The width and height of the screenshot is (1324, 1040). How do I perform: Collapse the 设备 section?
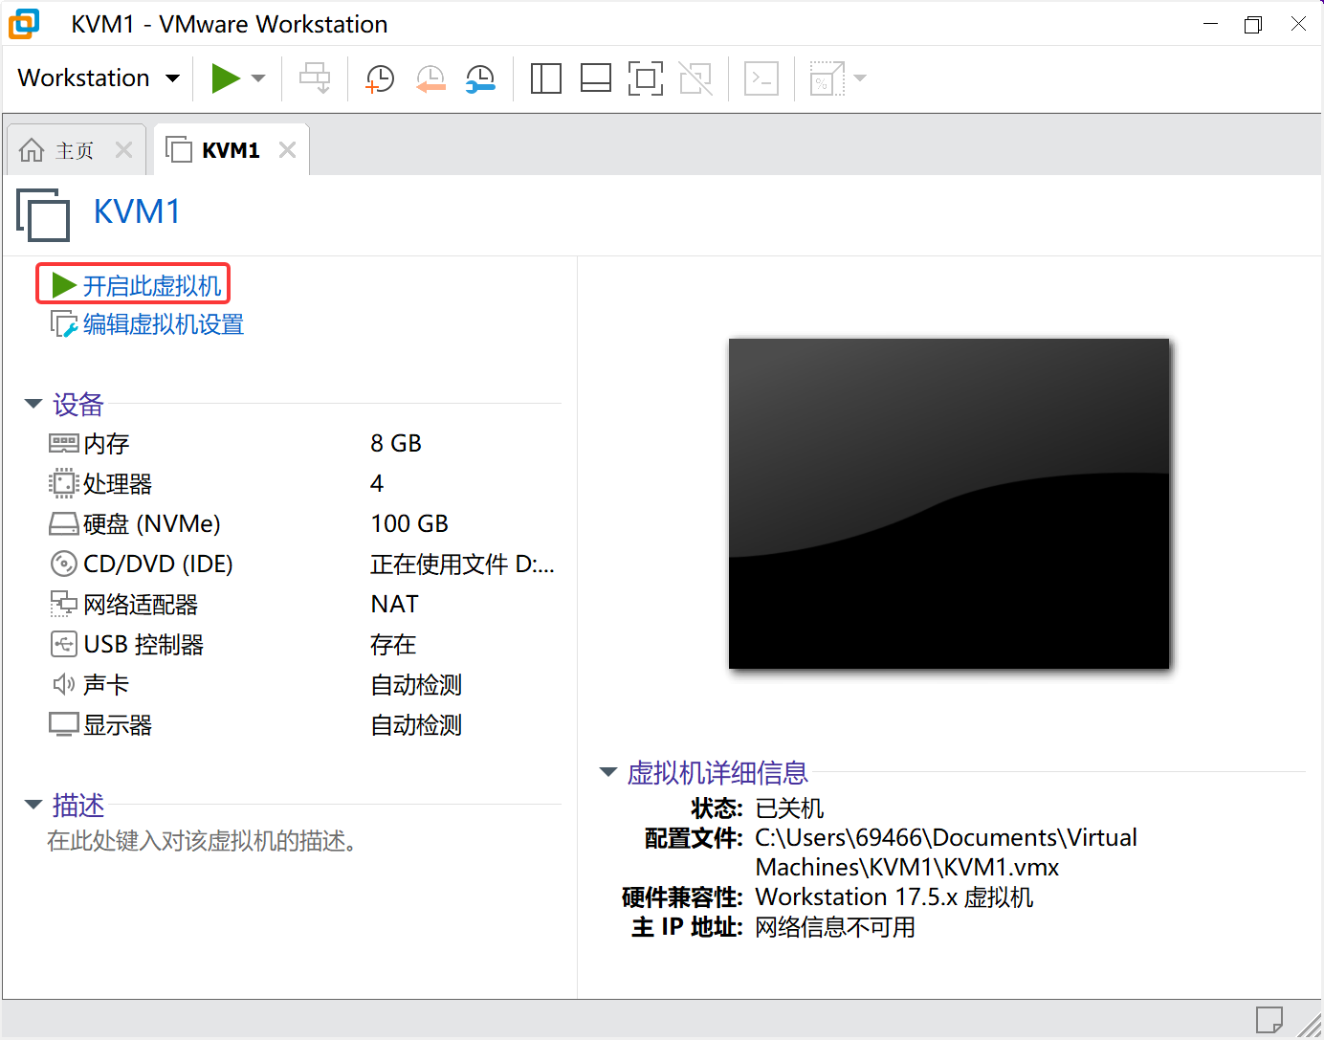pos(33,404)
